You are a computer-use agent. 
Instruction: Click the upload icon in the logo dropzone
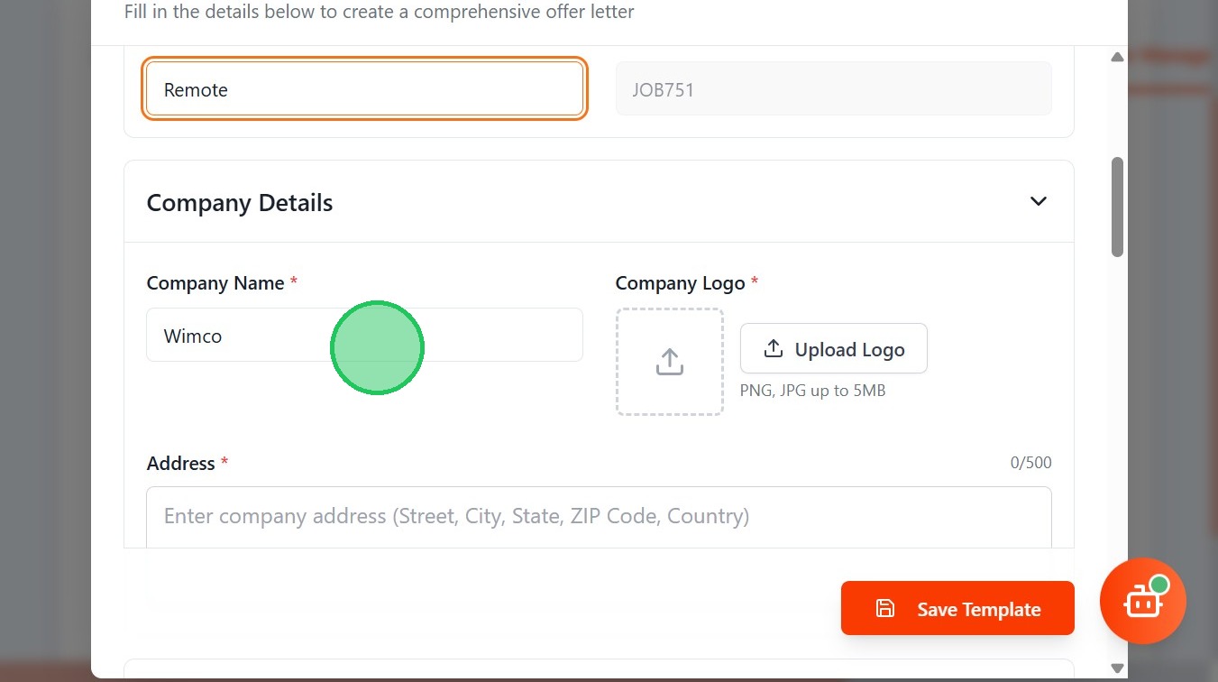(x=669, y=362)
